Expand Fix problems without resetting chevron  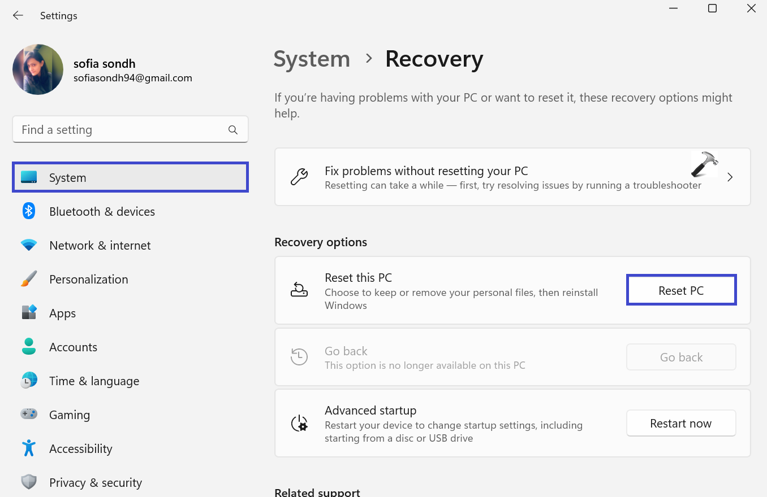pyautogui.click(x=730, y=177)
